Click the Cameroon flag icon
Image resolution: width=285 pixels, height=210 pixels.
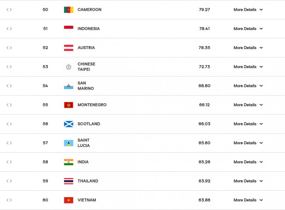pos(68,10)
